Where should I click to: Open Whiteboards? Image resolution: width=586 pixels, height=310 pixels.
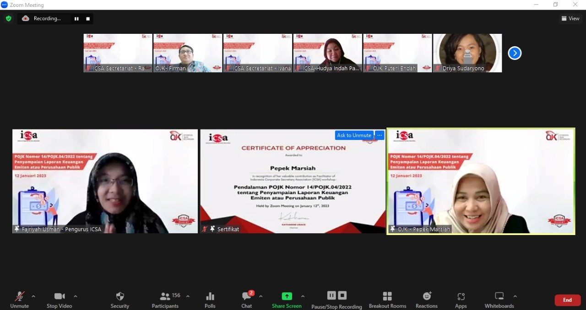pyautogui.click(x=499, y=299)
